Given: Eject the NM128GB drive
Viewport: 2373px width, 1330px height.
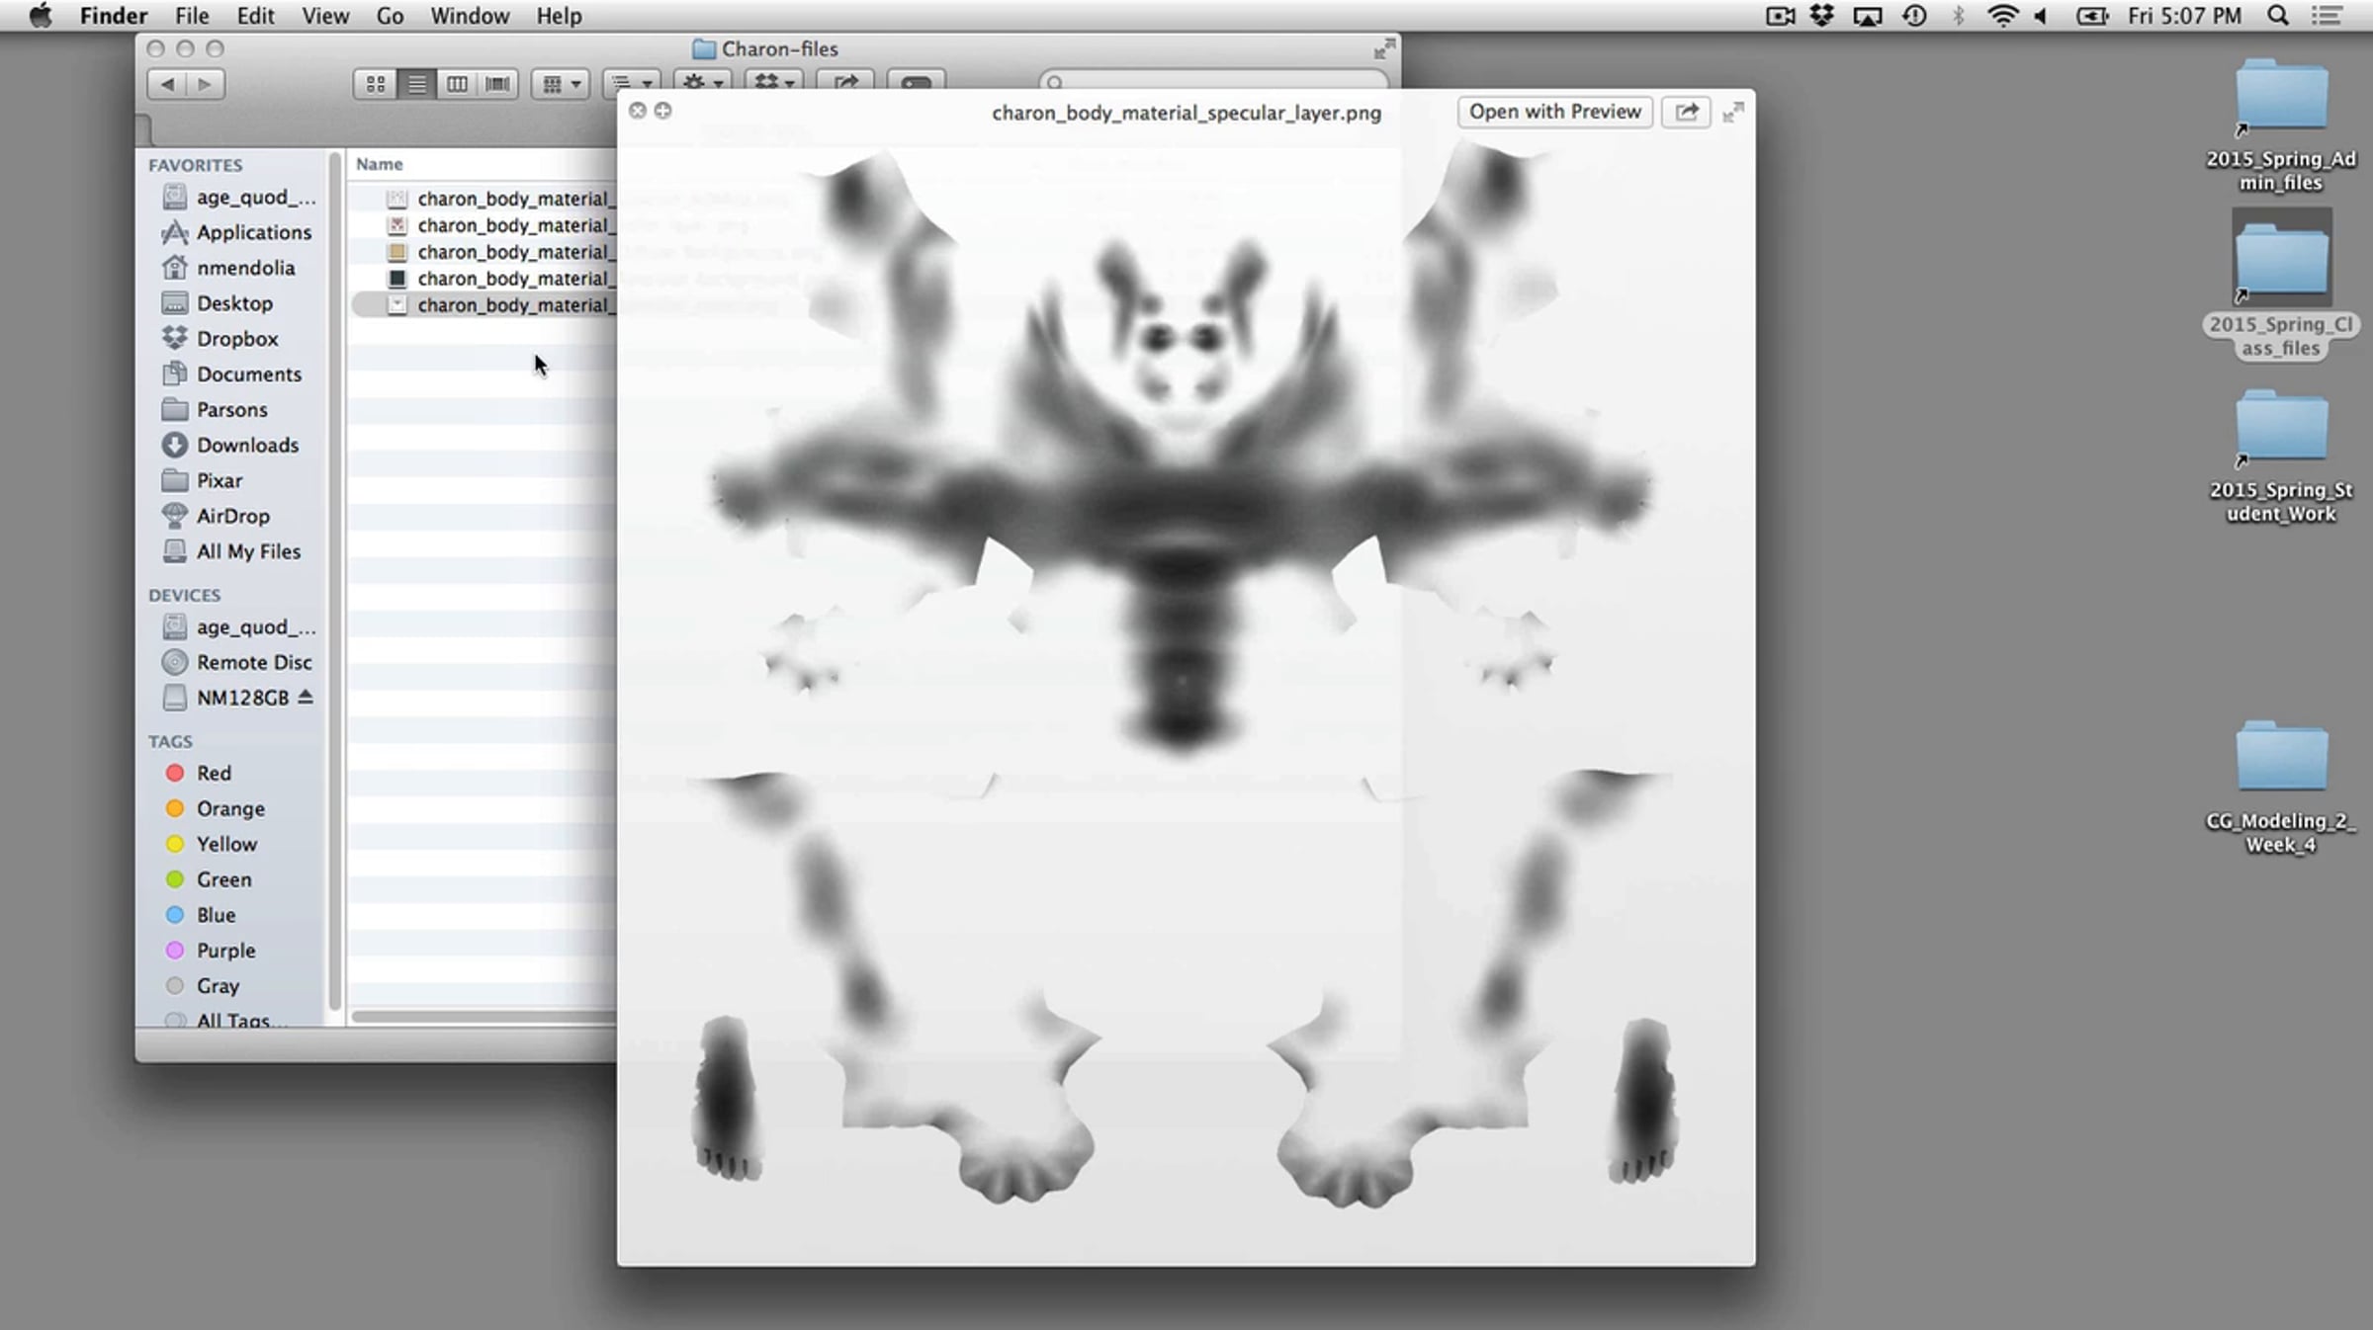Looking at the screenshot, I should pos(306,697).
